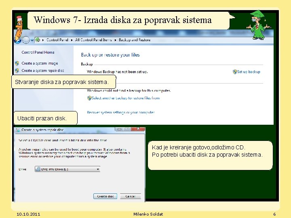Screen dimensions: 291x218
Task: Click the slide number 6
Action: click(x=274, y=214)
